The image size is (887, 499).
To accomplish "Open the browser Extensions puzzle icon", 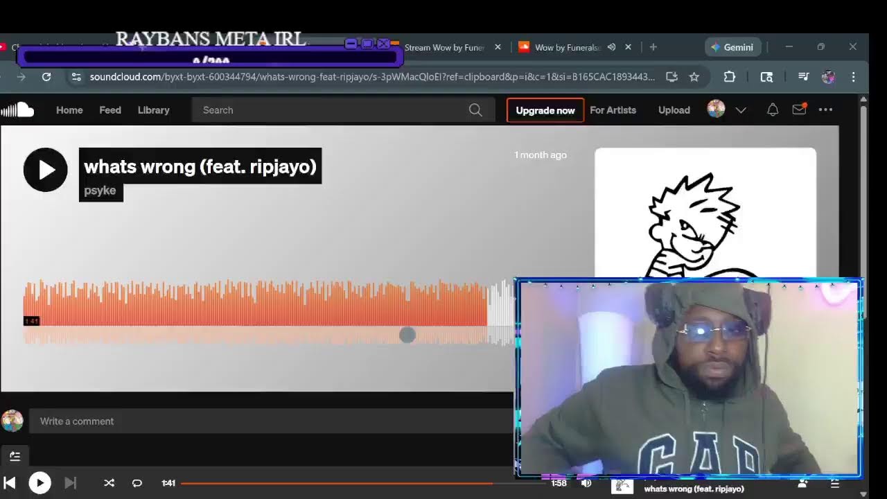I will [x=729, y=77].
